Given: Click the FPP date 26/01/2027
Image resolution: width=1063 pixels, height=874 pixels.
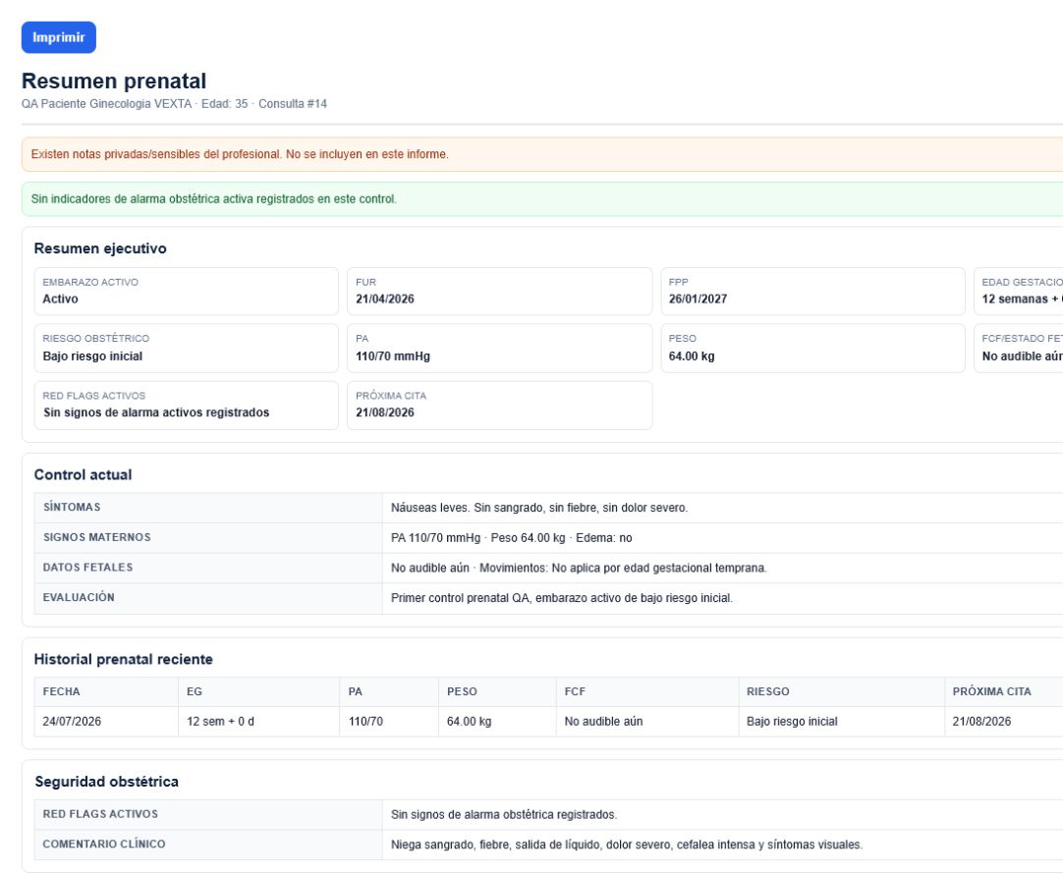Looking at the screenshot, I should coord(698,299).
